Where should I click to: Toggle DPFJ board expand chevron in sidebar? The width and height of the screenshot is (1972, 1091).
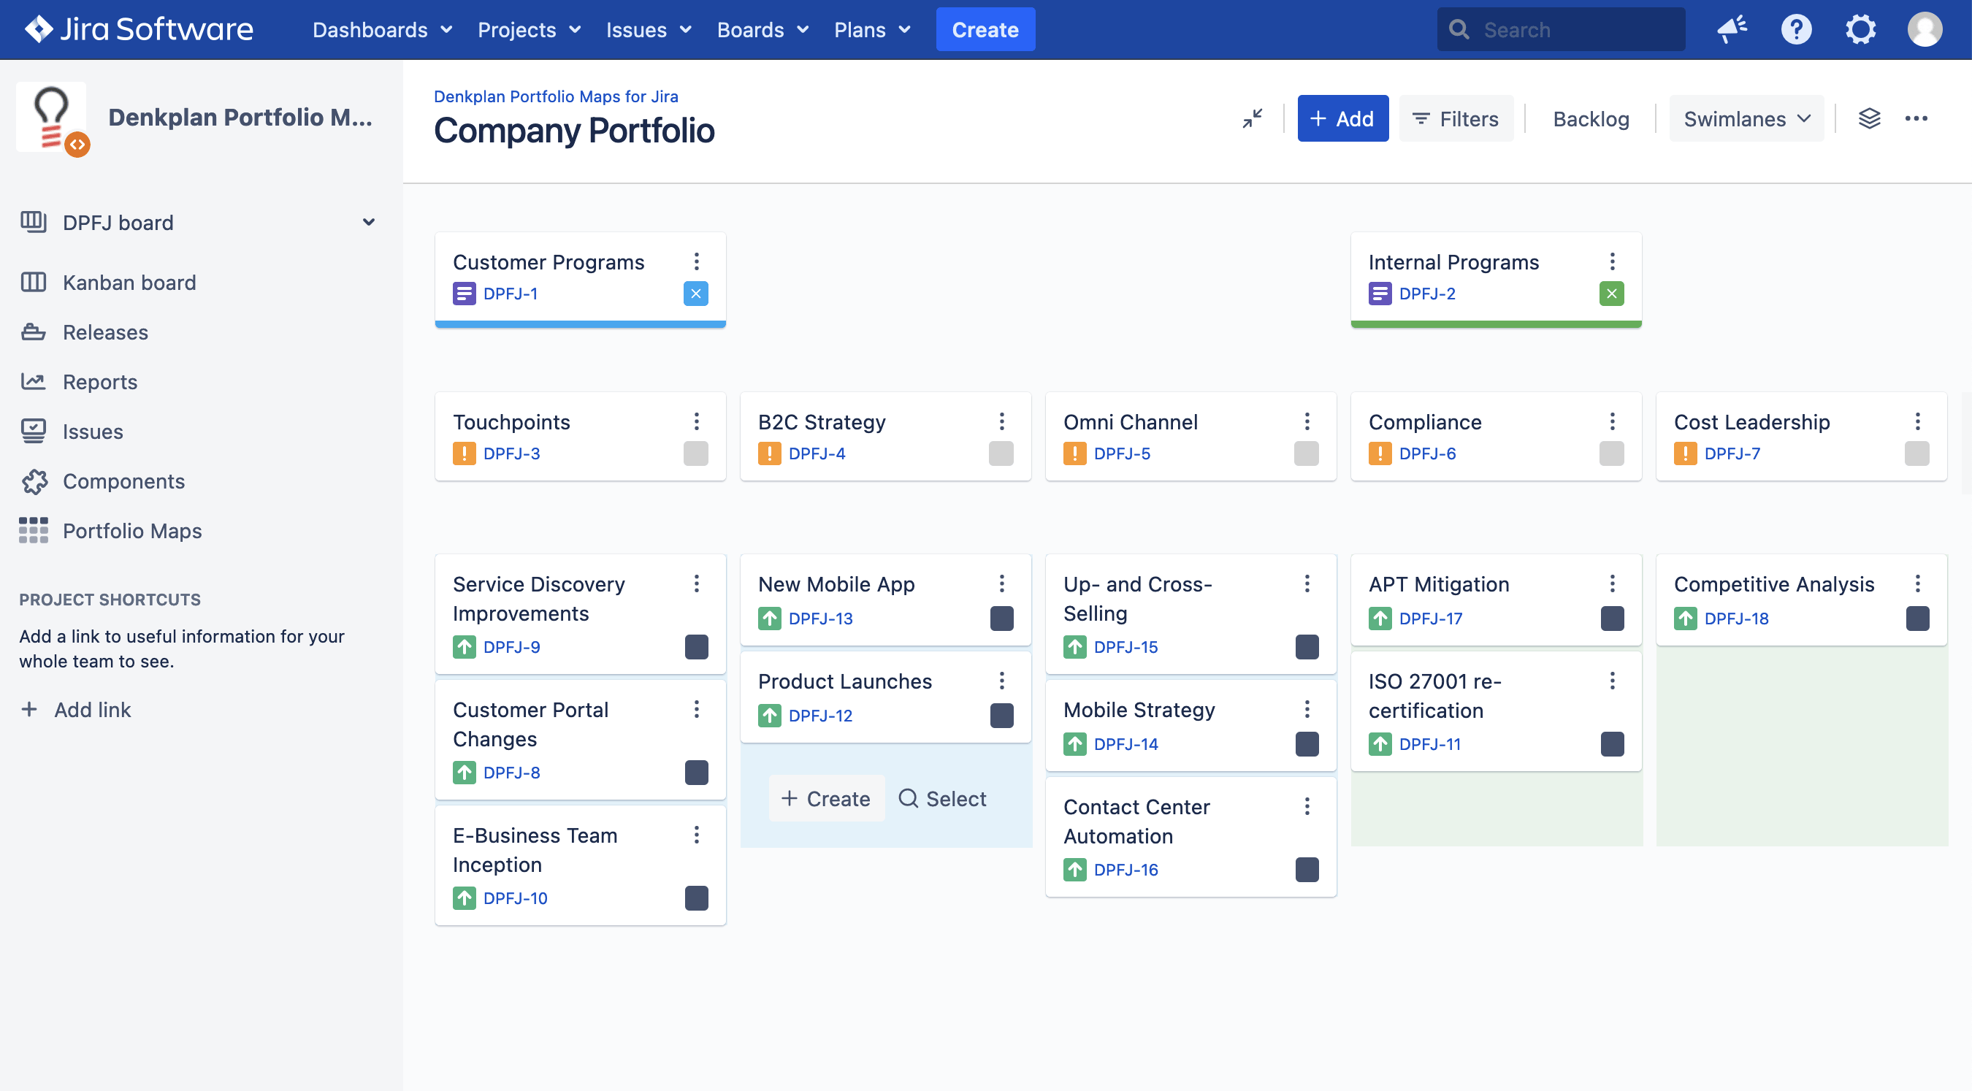point(371,222)
